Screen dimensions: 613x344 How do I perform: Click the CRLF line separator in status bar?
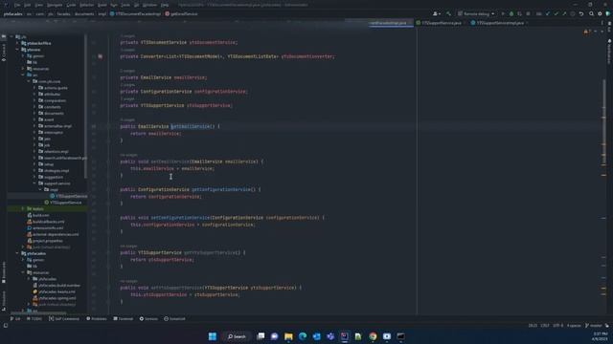[x=545, y=326]
